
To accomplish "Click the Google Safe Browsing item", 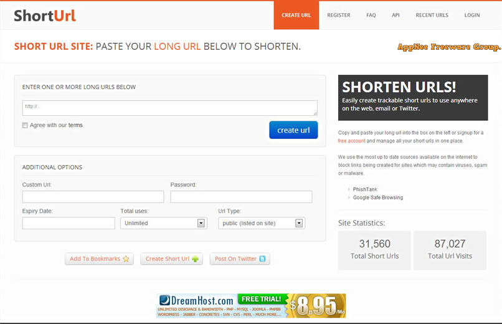I will pyautogui.click(x=378, y=198).
